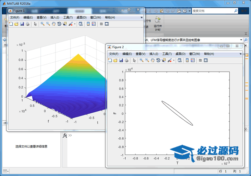Select Edit Plot arrow in Figure 2 toolbar
Viewport: 251px width, 176px height.
(134, 60)
